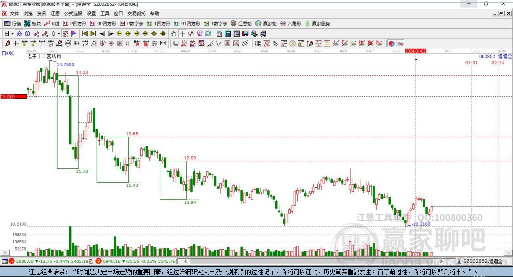
Task: Select the red Gann fan icon
Action: click(x=184, y=44)
